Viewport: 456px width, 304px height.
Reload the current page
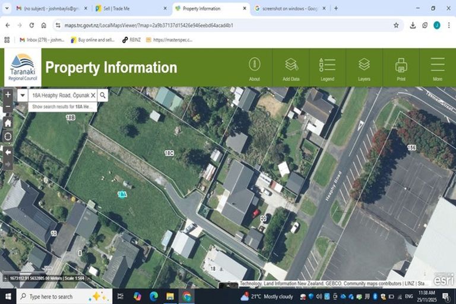pos(31,26)
